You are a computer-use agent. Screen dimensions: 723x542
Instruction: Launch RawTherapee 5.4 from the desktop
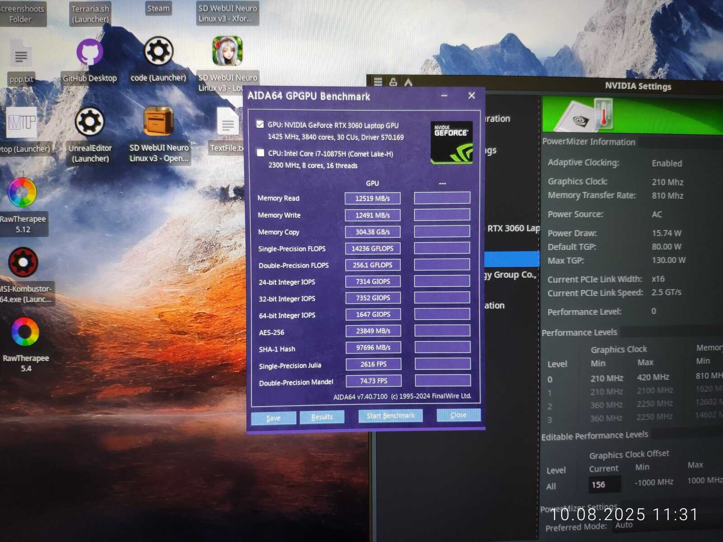(x=25, y=332)
